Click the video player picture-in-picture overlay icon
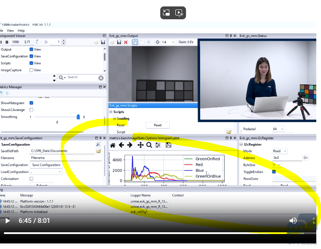Screen dimensions: 321x249 (166, 13)
